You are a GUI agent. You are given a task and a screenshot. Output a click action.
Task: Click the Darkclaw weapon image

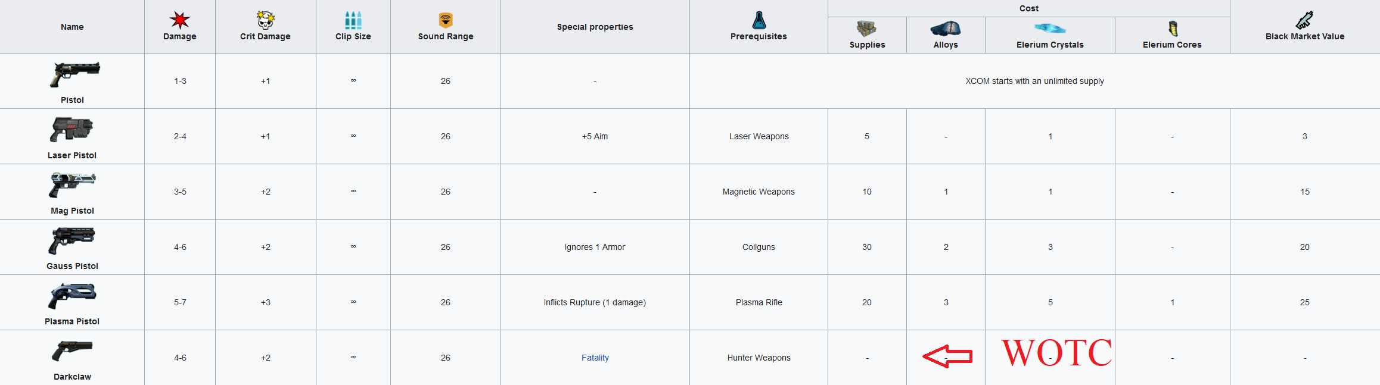point(72,350)
